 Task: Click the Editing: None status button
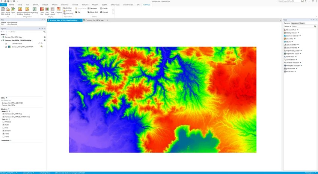(28, 173)
